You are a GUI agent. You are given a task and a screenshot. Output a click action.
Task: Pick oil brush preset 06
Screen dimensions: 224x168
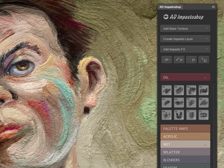(x=179, y=102)
